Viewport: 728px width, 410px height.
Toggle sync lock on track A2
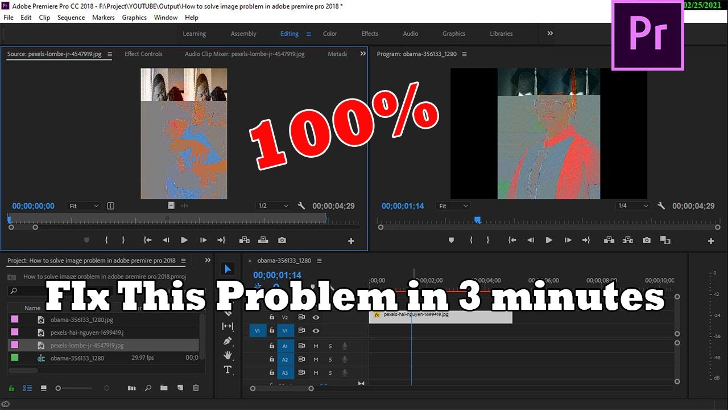pyautogui.click(x=301, y=359)
